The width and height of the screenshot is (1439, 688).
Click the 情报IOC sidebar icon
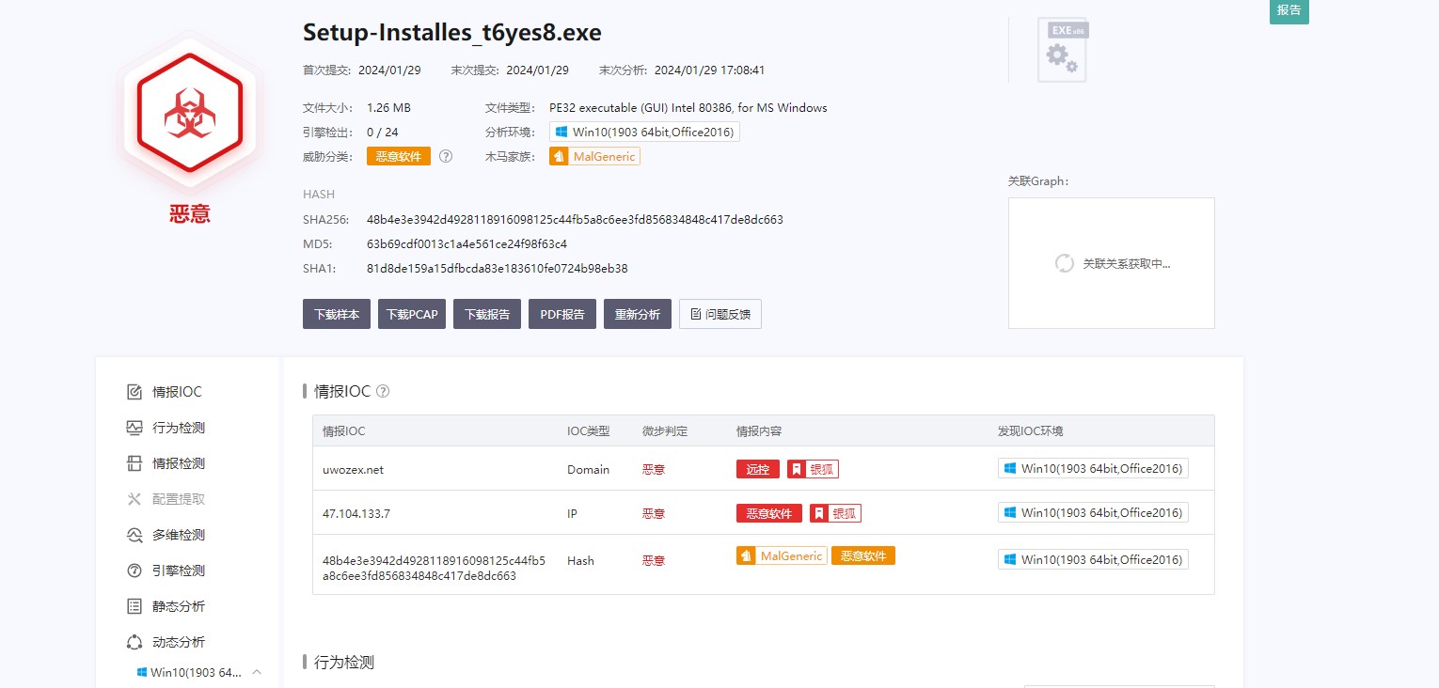[x=134, y=392]
